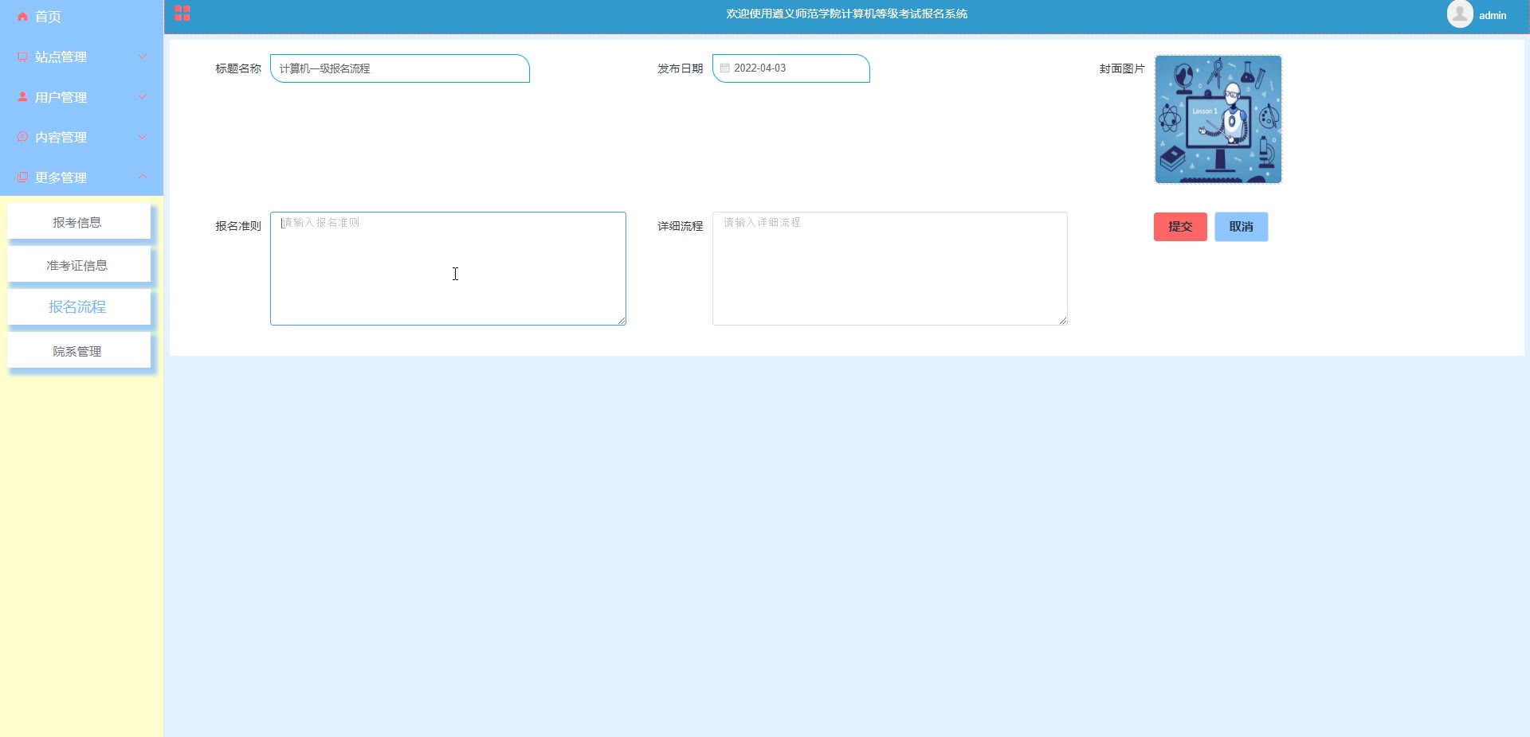Click the 封面图片 cover thumbnail
Image resolution: width=1530 pixels, height=737 pixels.
[x=1218, y=119]
